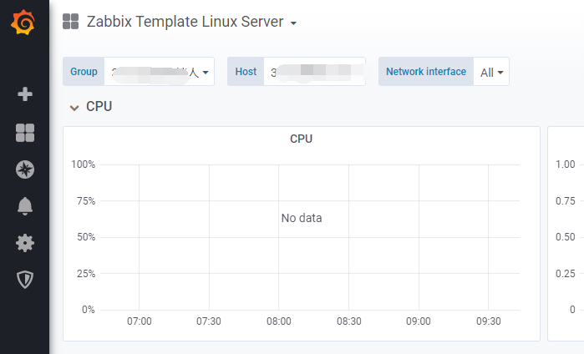Click the Host variable label
This screenshot has width=584, height=354.
(x=246, y=72)
